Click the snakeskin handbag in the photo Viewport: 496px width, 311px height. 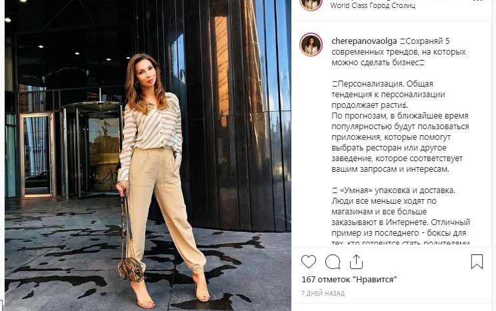pos(131,269)
